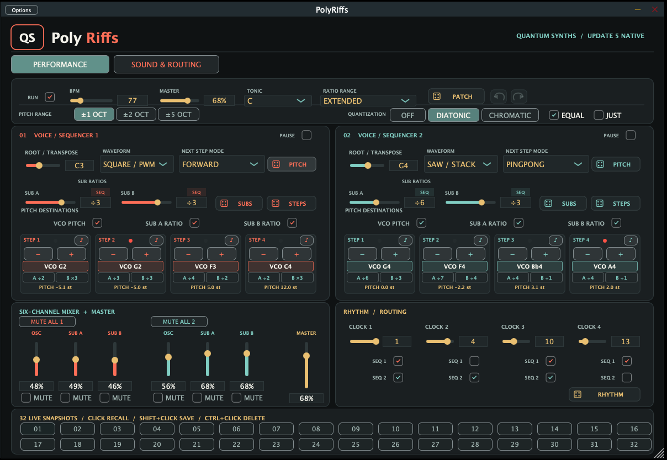Switch to SOUND & ROUTING tab

(166, 65)
